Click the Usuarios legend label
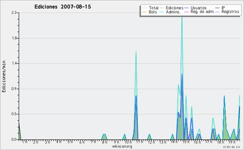Viewport: 244px width, 150px height. (x=198, y=8)
